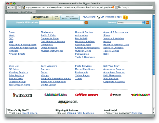Click the GO button beside the search field
The image size is (159, 123).
[86, 22]
